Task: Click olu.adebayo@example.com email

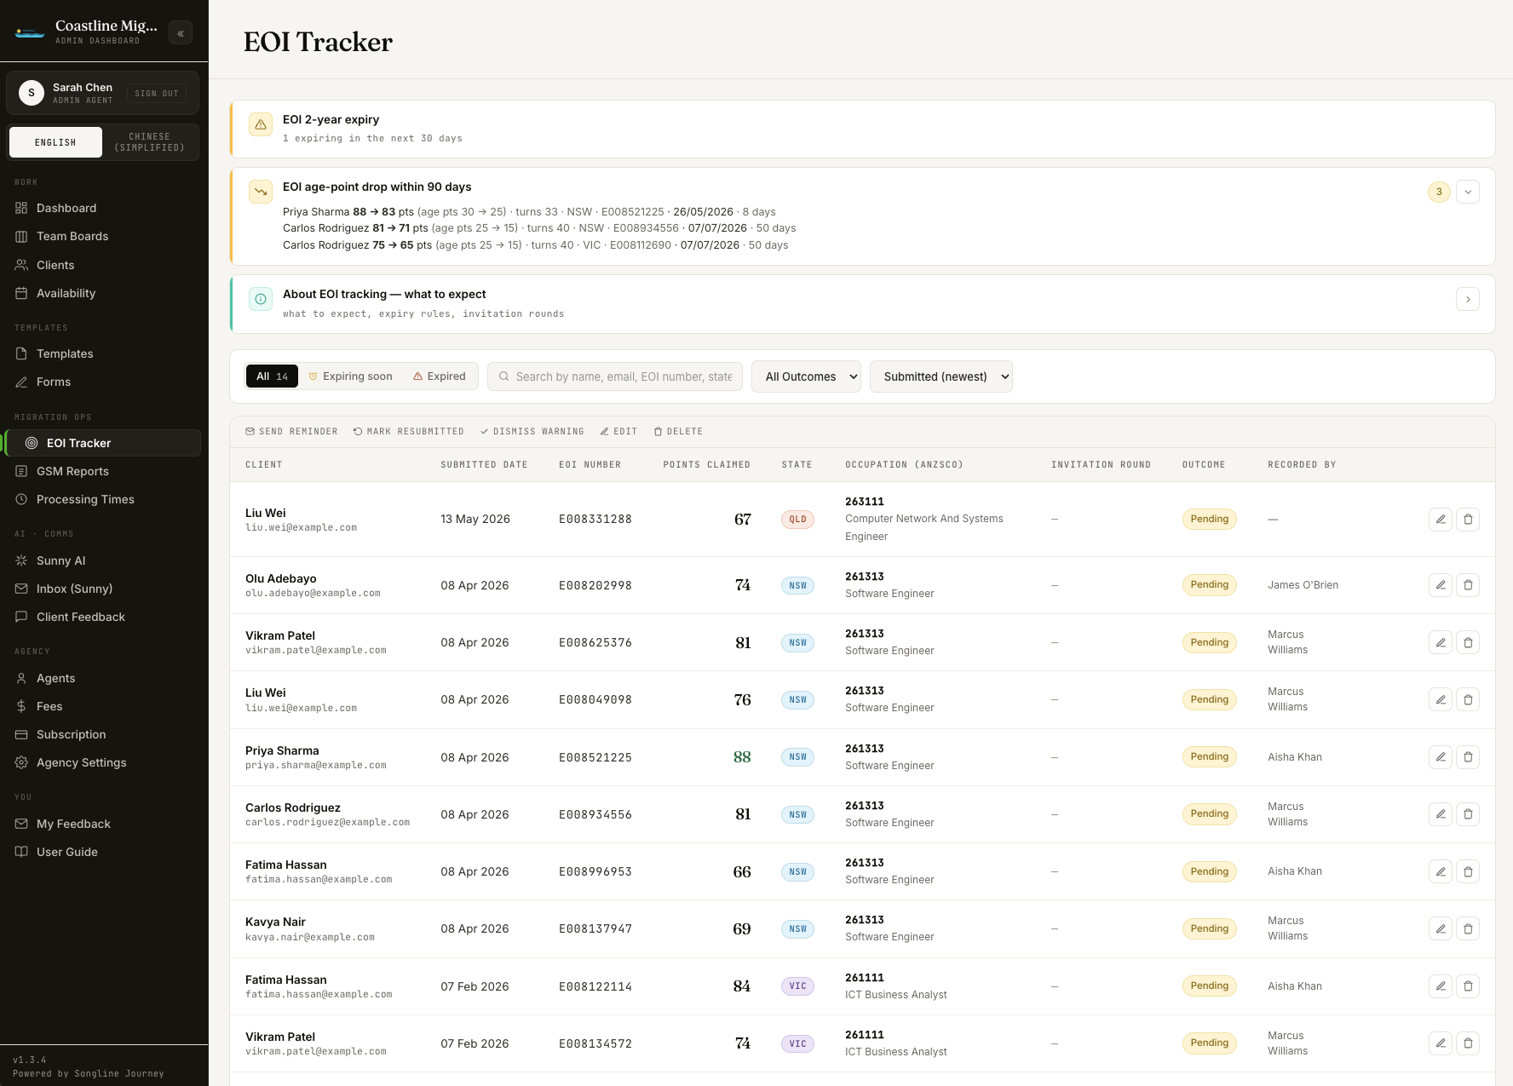Action: (313, 594)
